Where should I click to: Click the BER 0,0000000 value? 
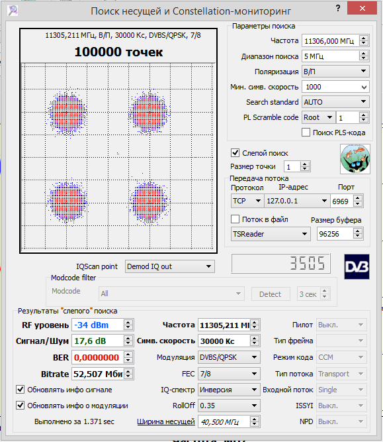(98, 357)
